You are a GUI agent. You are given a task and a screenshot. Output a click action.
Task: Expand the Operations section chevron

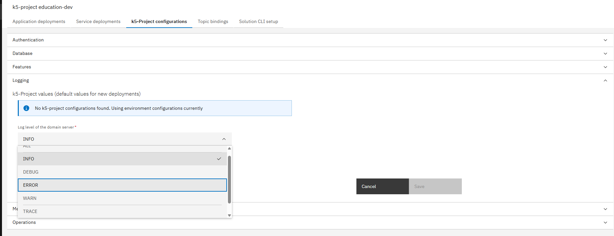pos(605,223)
